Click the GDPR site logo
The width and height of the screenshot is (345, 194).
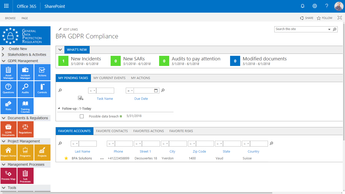click(25, 36)
